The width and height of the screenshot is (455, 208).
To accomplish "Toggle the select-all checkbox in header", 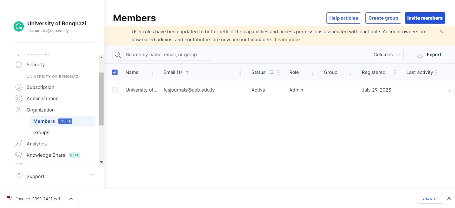I will 115,72.
